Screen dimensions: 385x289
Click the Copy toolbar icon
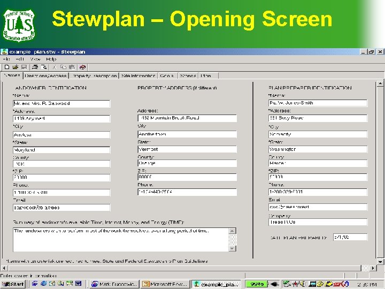pyautogui.click(x=63, y=67)
